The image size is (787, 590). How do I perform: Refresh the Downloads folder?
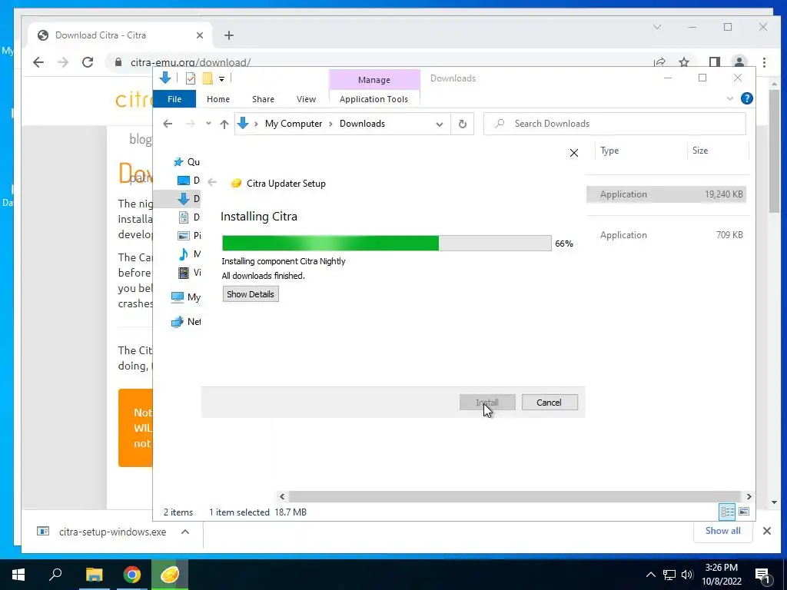[x=462, y=124]
